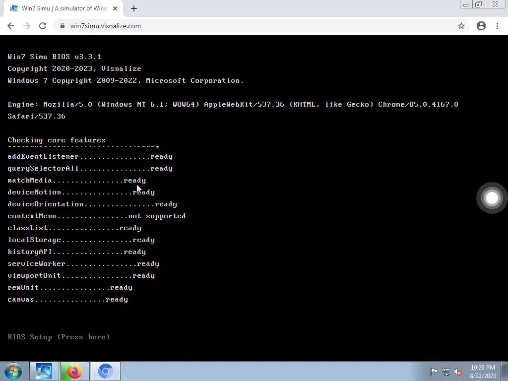Viewport: 508px width, 381px height.
Task: Open the pinned desktop app in taskbar
Action: (44, 371)
